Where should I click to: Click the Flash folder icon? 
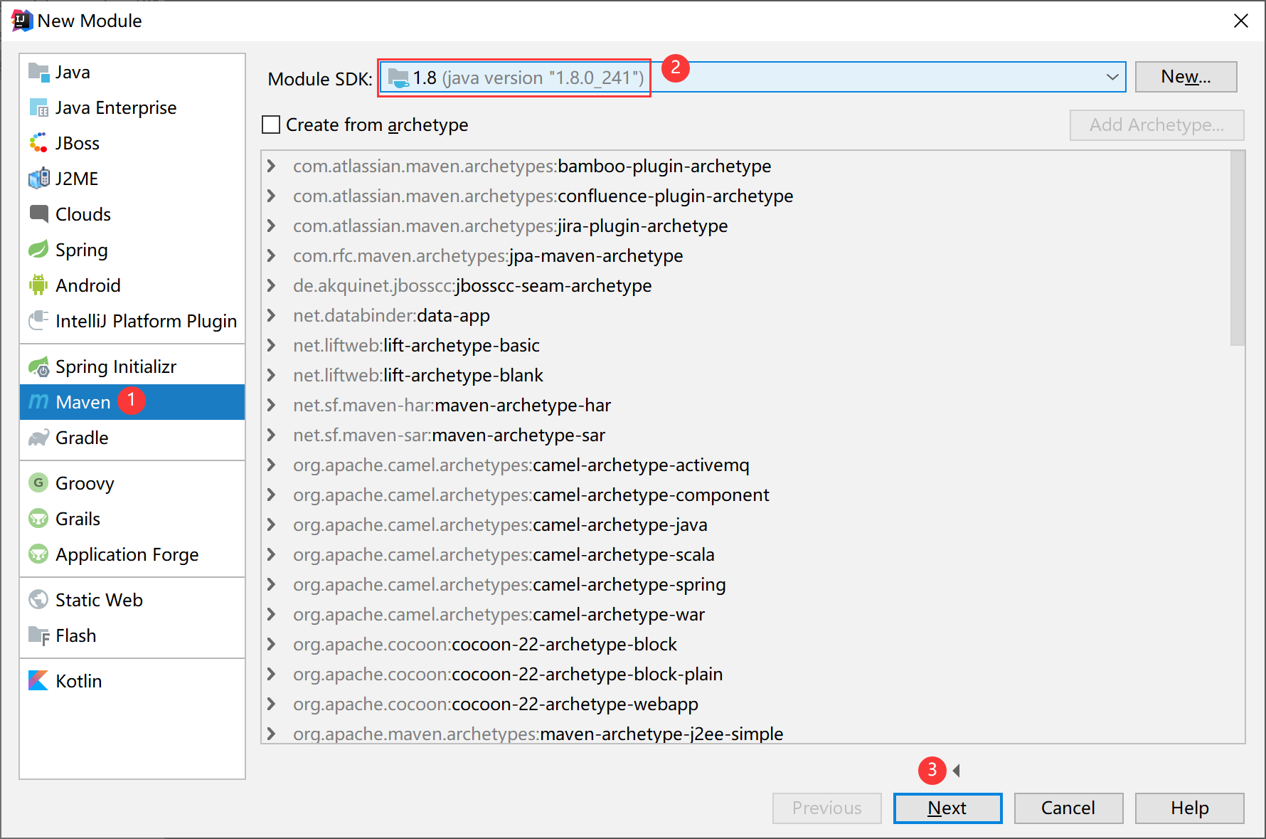[38, 635]
